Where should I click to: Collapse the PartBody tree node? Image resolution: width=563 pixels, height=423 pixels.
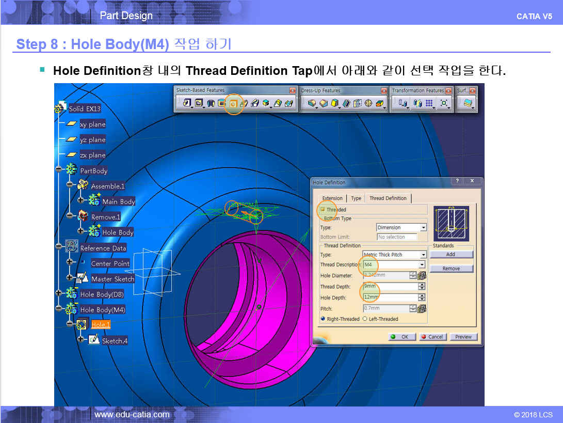(x=58, y=169)
